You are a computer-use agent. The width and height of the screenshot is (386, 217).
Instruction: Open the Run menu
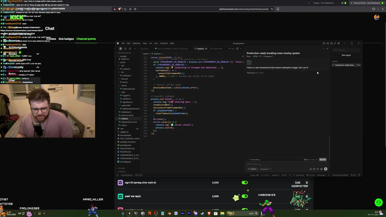point(156,43)
